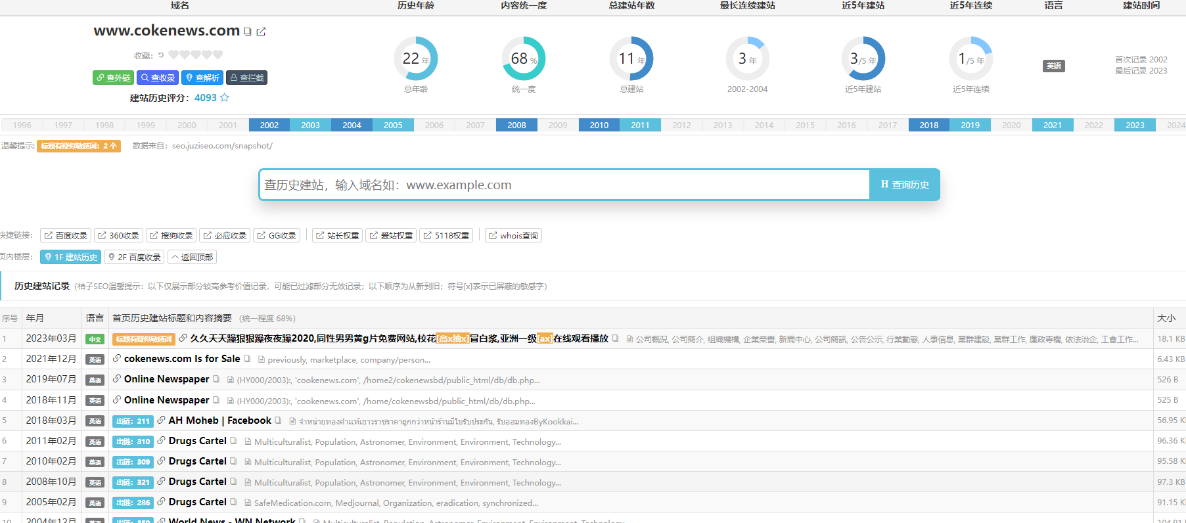Click the 出链: 286 badge

click(133, 503)
